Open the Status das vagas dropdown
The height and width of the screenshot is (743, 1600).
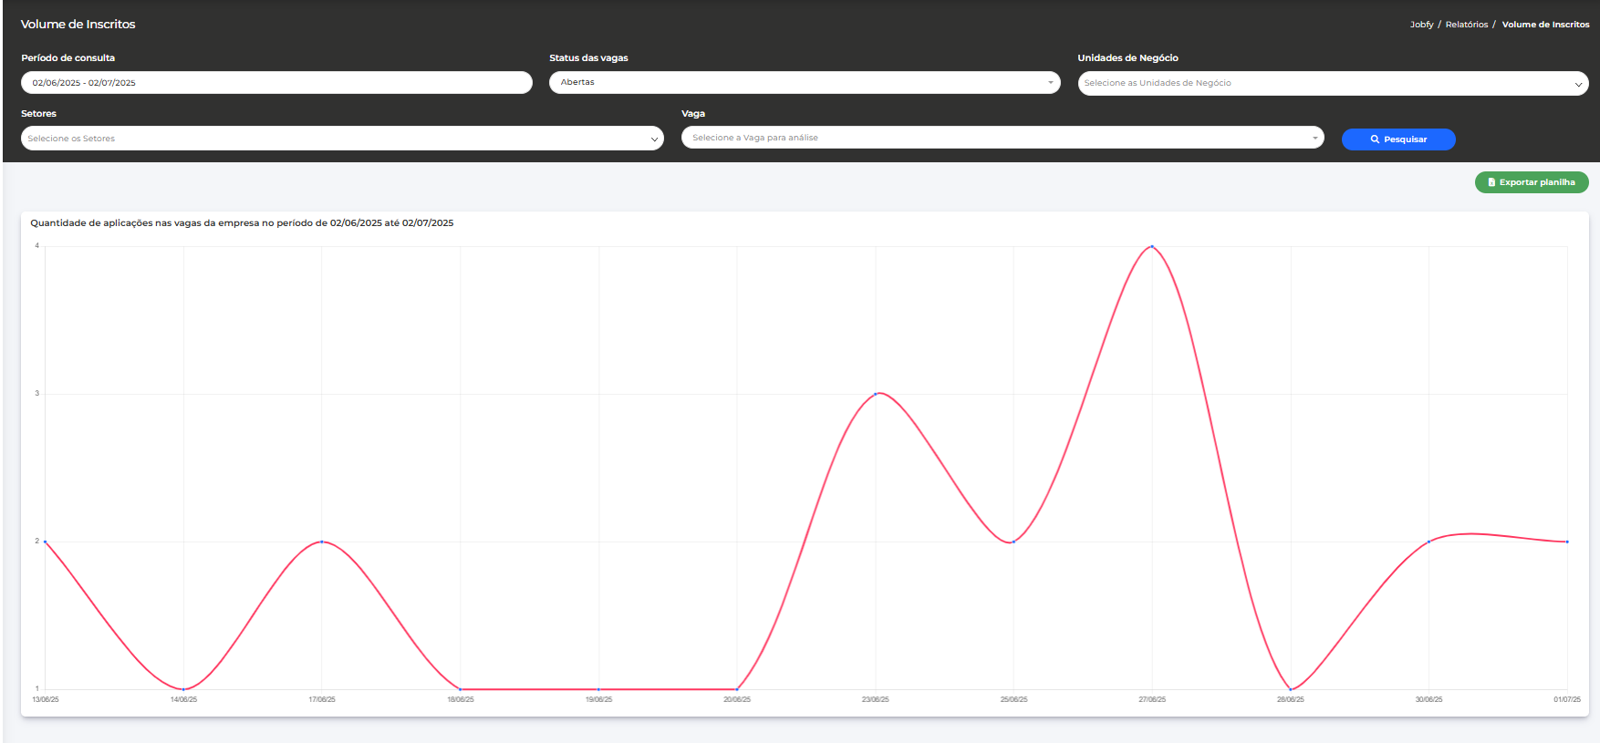804,82
